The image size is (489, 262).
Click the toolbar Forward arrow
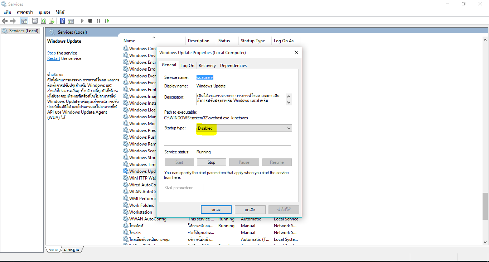coord(13,21)
